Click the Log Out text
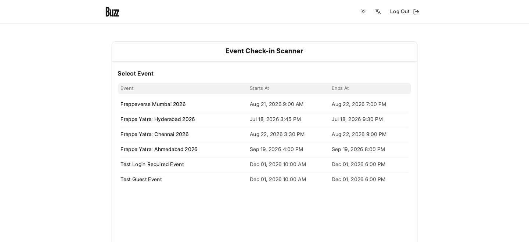The height and width of the screenshot is (242, 529). point(400,12)
